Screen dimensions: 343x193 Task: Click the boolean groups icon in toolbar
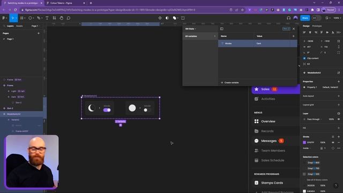click(x=175, y=18)
